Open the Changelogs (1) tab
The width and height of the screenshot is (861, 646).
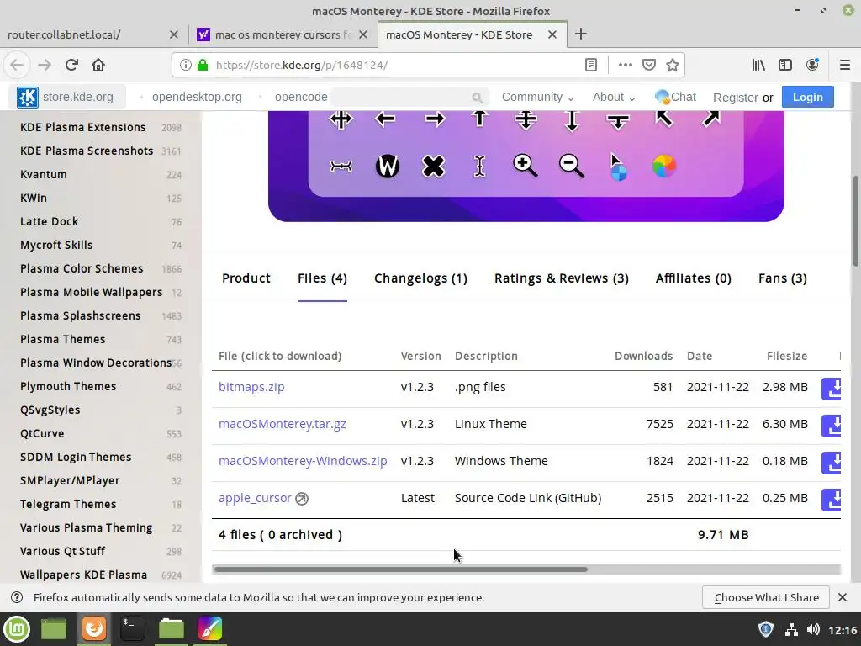[x=420, y=278]
